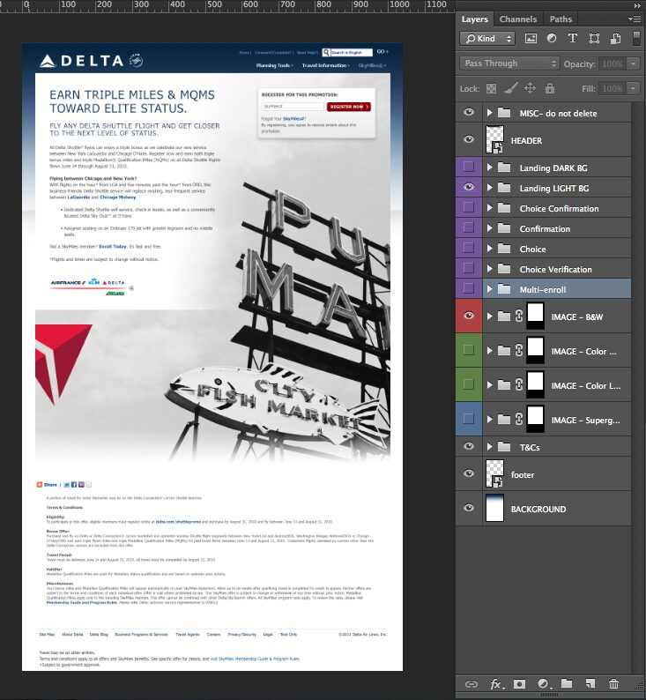
Task: Hide the T&Cs group
Action: pos(469,446)
